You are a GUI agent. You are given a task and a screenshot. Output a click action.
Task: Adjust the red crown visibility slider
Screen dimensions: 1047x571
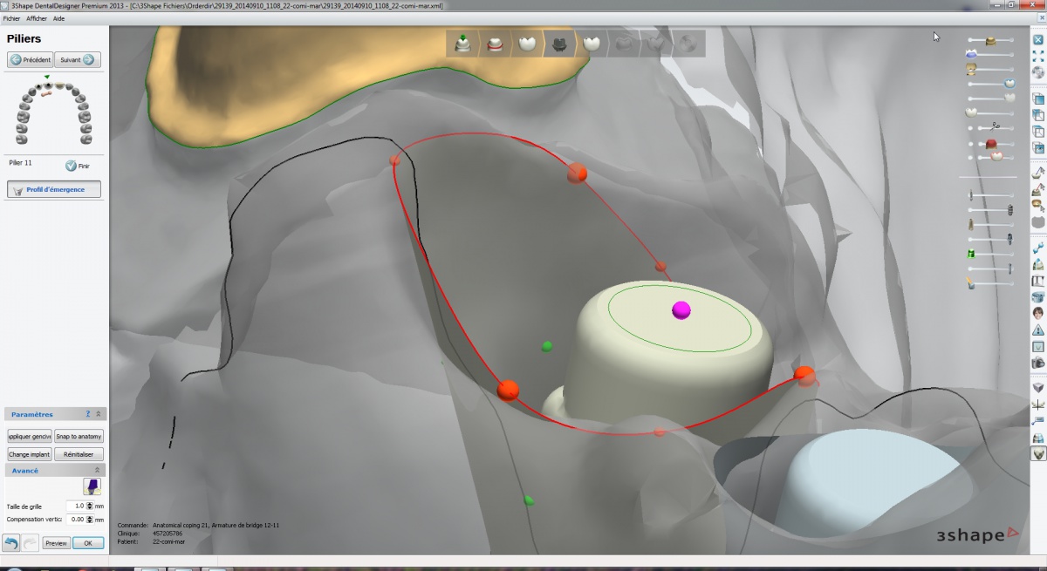pos(991,143)
